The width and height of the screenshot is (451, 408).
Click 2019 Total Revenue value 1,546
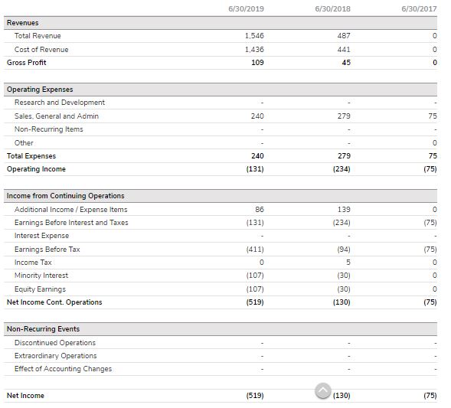coord(254,36)
